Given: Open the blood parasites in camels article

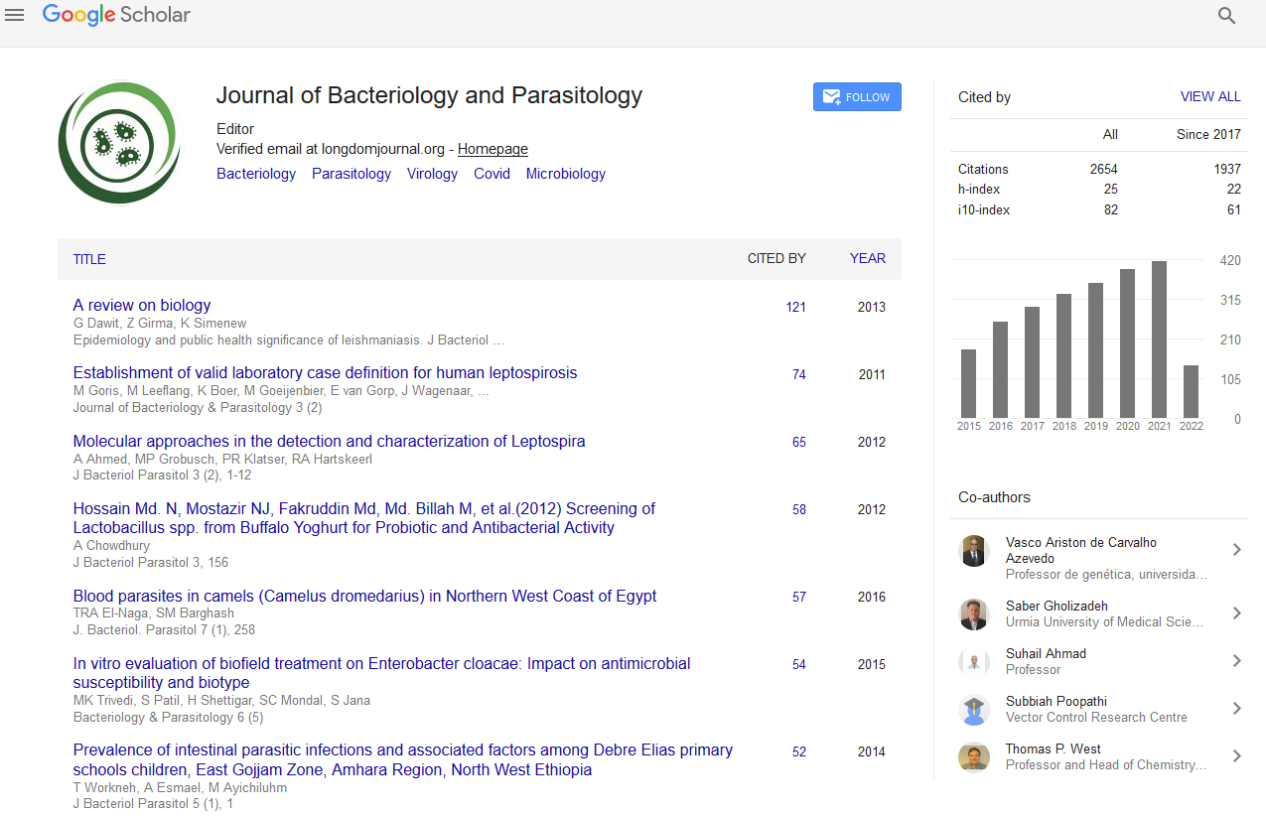Looking at the screenshot, I should [364, 596].
